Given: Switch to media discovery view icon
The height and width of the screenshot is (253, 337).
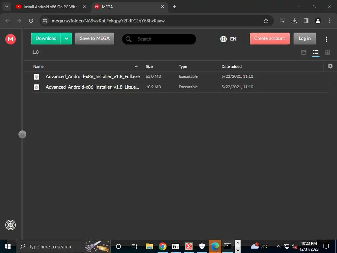Looking at the screenshot, I should point(304,52).
